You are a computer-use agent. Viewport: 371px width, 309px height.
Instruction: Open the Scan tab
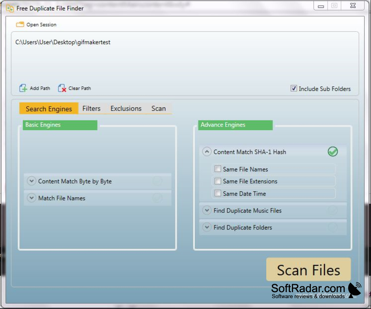[159, 108]
